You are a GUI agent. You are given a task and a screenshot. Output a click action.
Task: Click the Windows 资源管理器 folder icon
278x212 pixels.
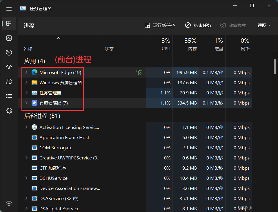34,82
